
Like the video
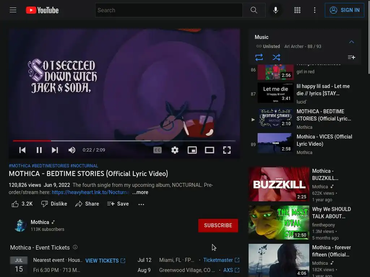coord(22,204)
